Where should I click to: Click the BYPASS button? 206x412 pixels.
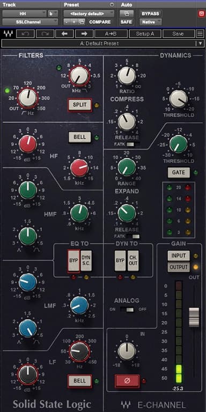point(151,13)
